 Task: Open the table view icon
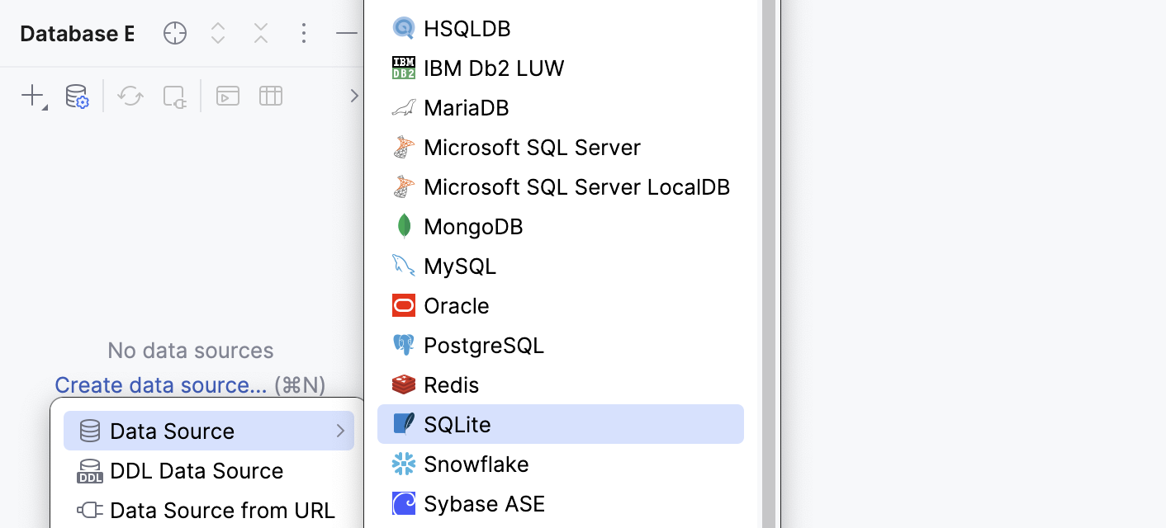coord(270,96)
